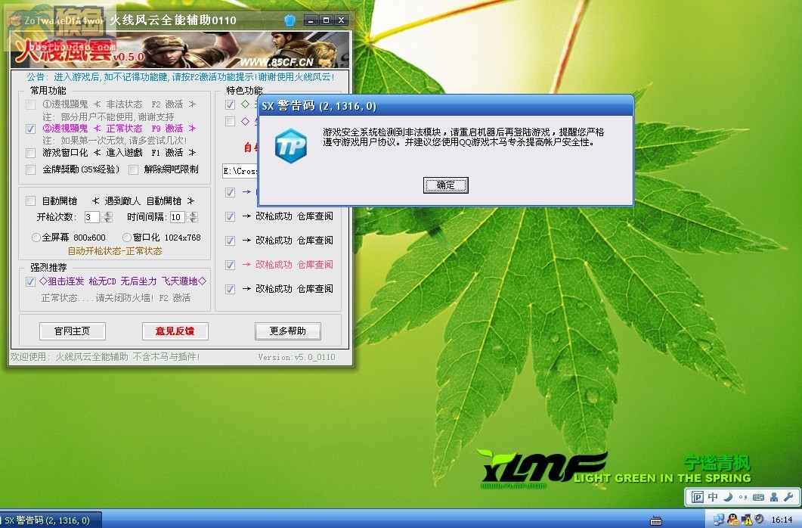The height and width of the screenshot is (528, 802).
Task: Check the 金牌奬勵(35%经验) checkbox
Action: 31,169
